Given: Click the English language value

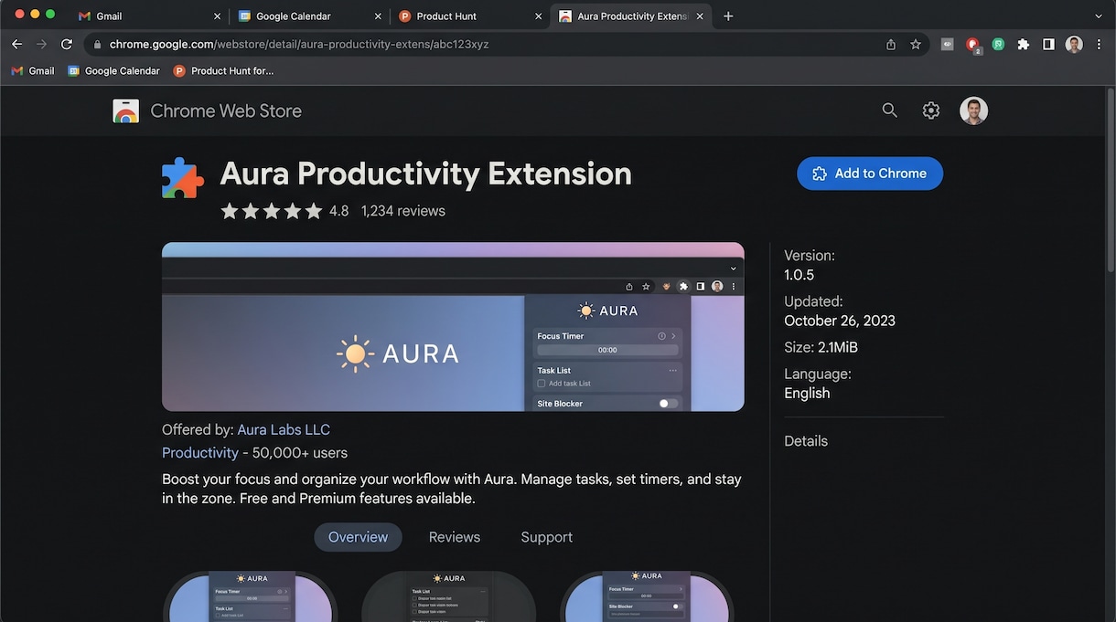Looking at the screenshot, I should click(807, 394).
